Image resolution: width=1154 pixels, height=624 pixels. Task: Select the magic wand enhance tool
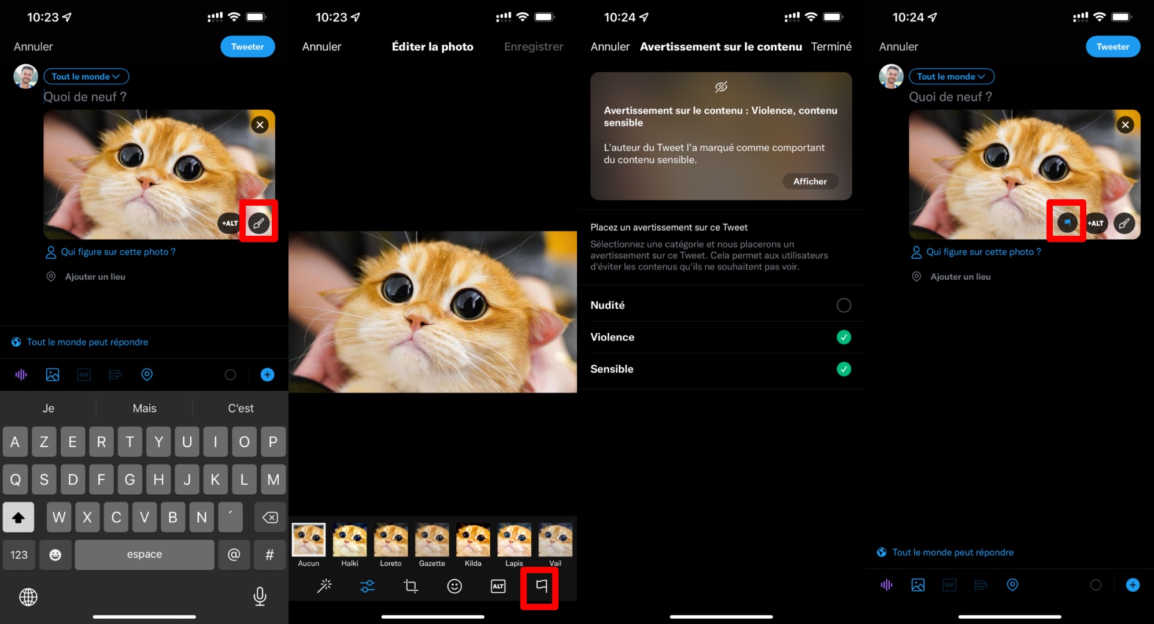pos(324,586)
